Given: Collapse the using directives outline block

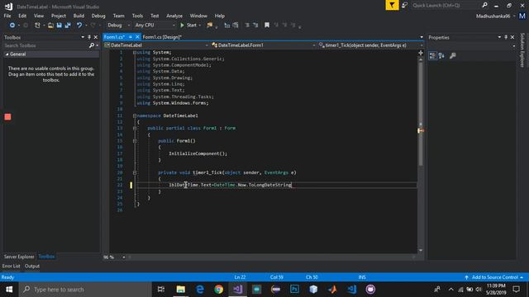Looking at the screenshot, I should pos(135,53).
